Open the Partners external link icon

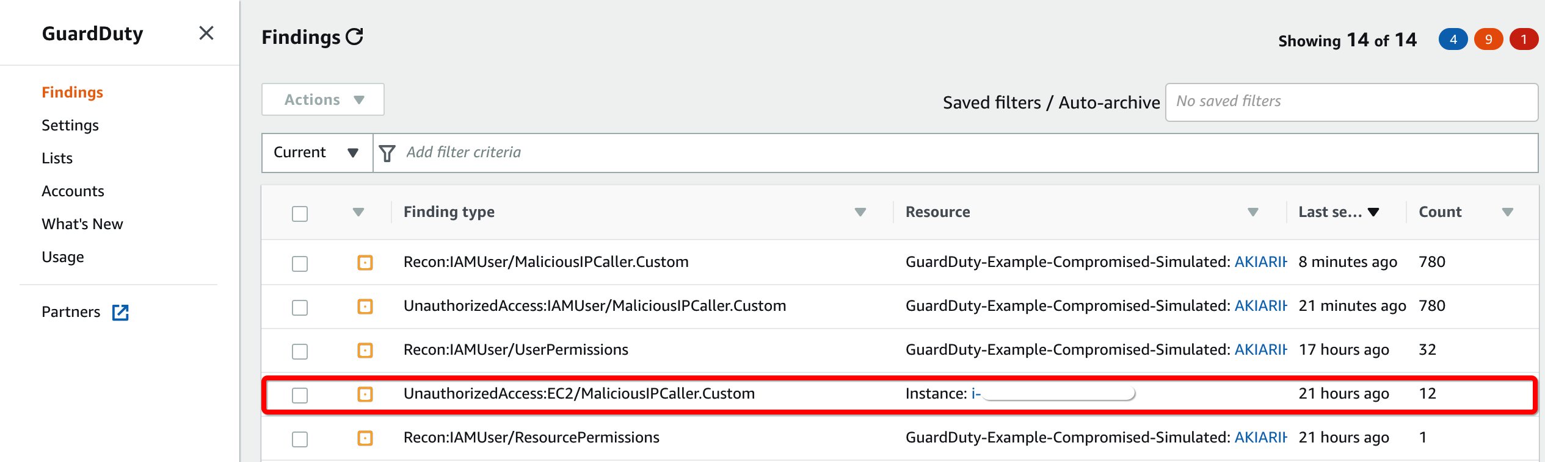[x=120, y=313]
